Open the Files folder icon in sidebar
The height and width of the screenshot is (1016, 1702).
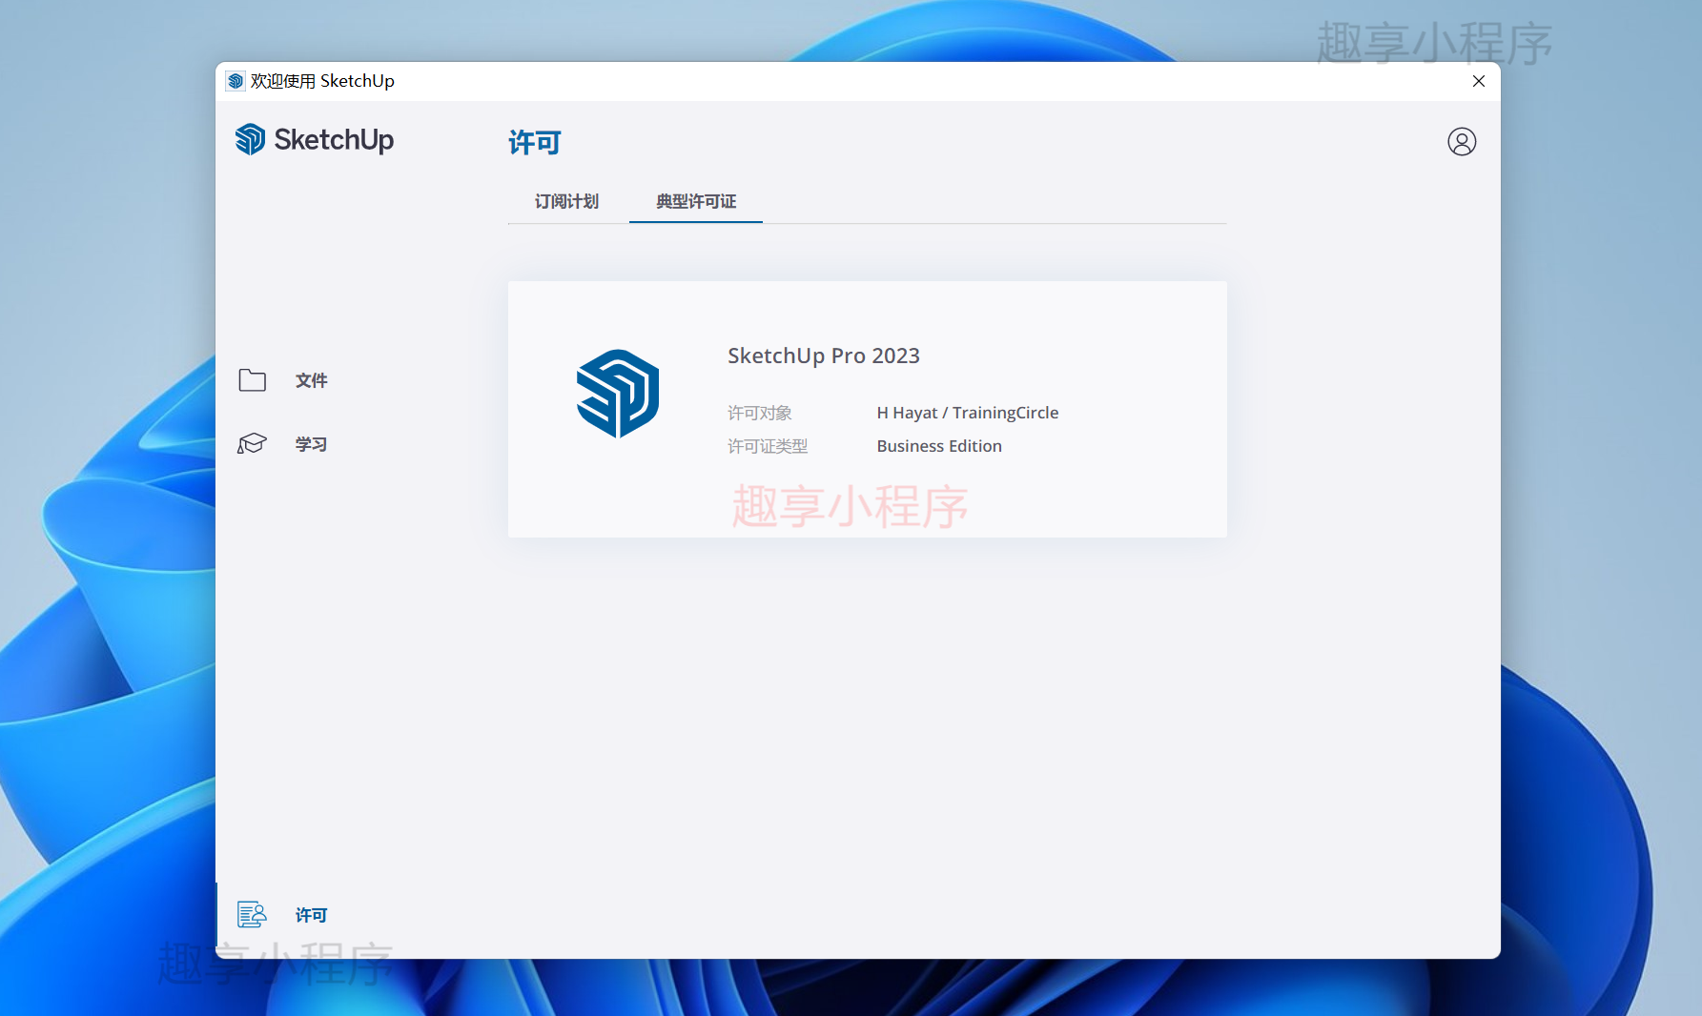[x=252, y=380]
